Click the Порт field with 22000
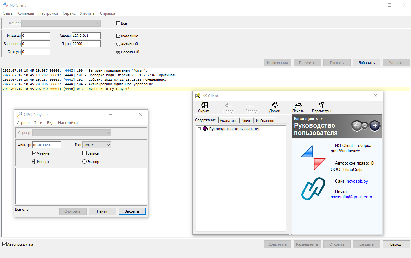 tap(86, 44)
